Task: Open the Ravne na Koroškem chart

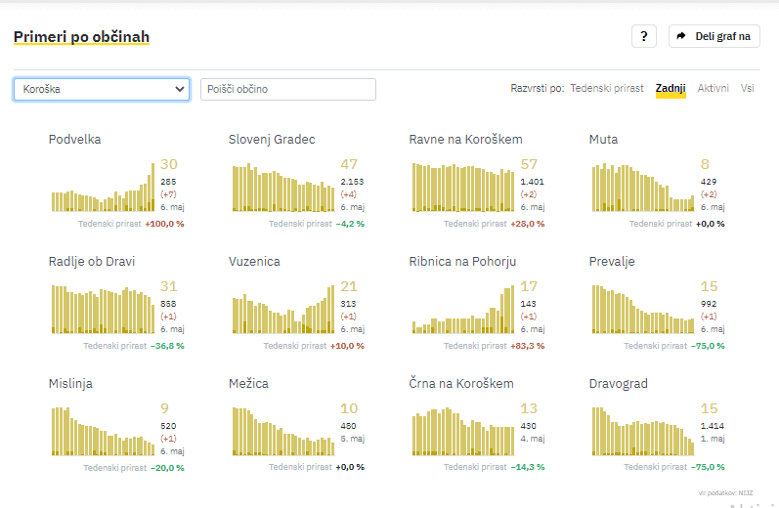Action: click(463, 187)
